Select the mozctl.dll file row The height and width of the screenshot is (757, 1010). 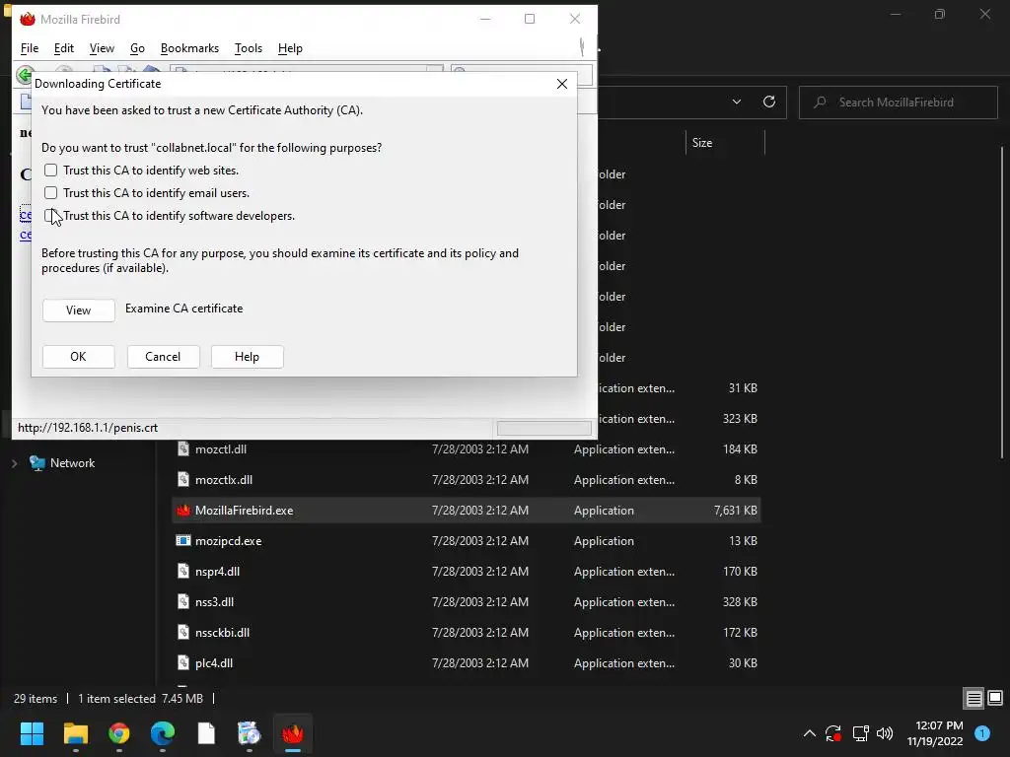tap(467, 449)
